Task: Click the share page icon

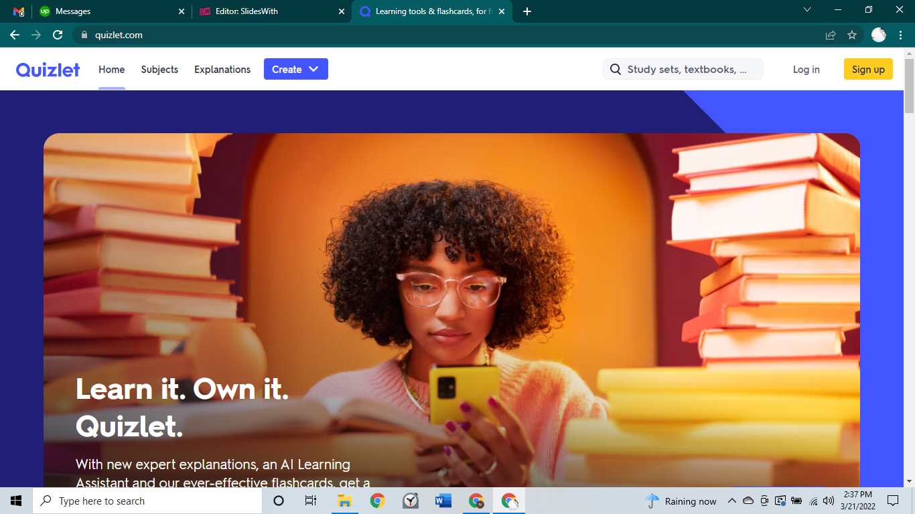Action: [831, 35]
